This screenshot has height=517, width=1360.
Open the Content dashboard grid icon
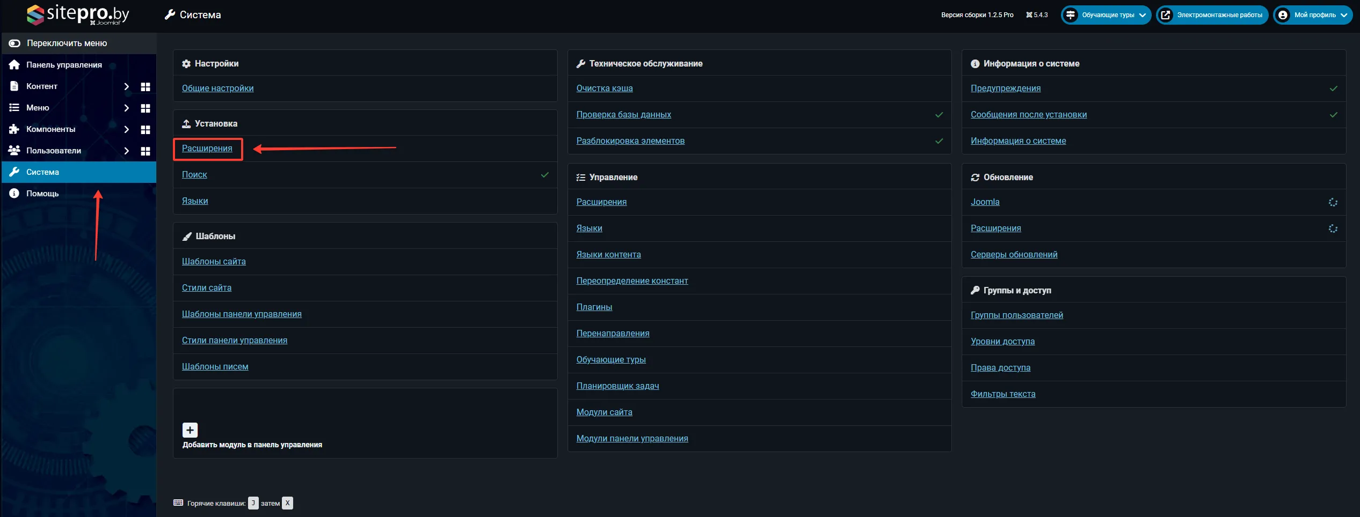145,87
